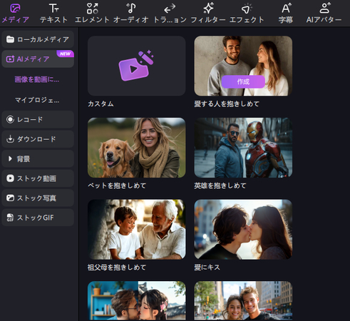350x321 pixels.
Task: Open the テキスト tool icon
Action: pyautogui.click(x=53, y=8)
